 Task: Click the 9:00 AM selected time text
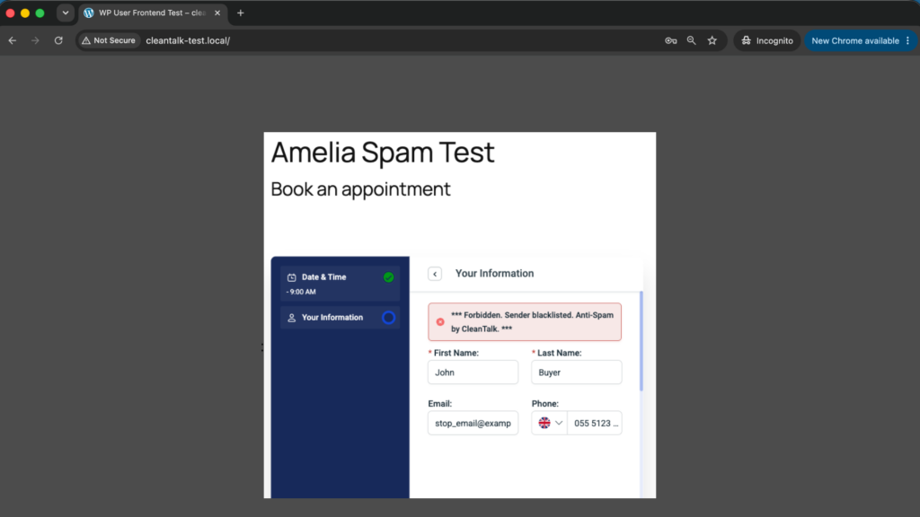coord(301,292)
